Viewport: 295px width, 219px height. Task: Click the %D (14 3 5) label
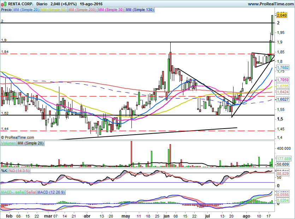pos(19,171)
